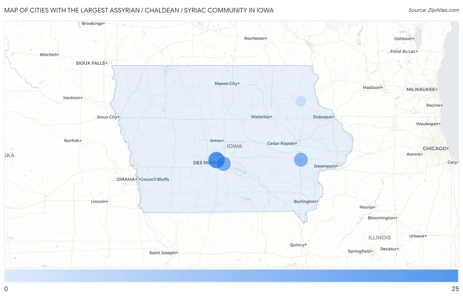Click the OMAHA label
The image size is (463, 296).
[125, 179]
